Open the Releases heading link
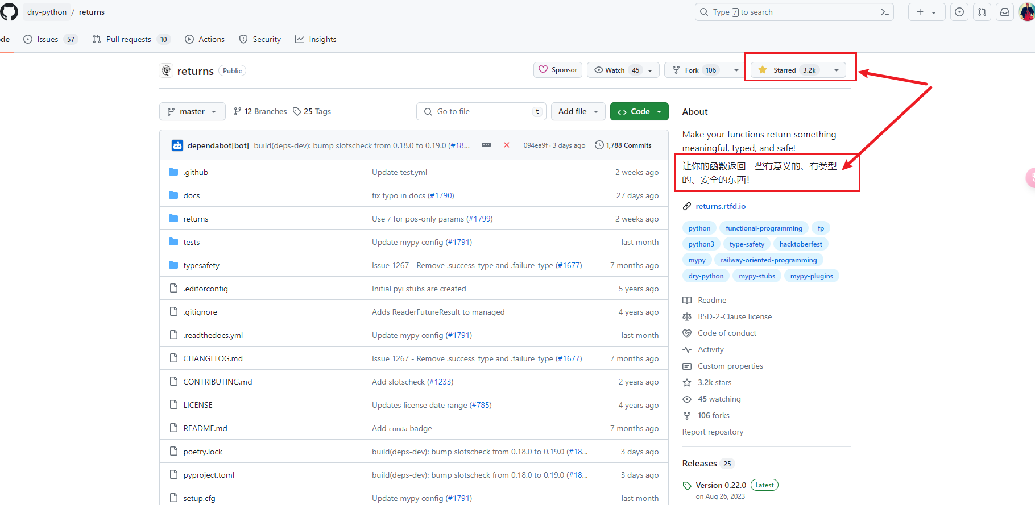This screenshot has height=505, width=1035. pyautogui.click(x=699, y=464)
